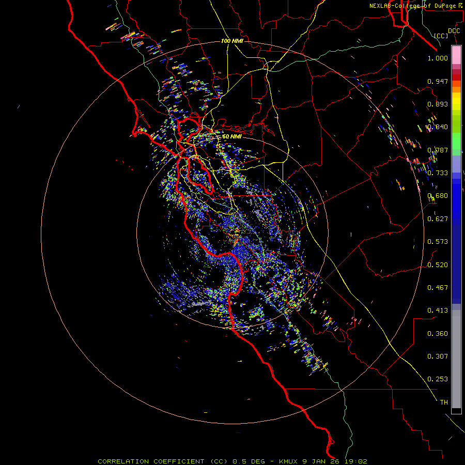Select the 0.467 scale value
This screenshot has height=465, width=465.
(438, 288)
